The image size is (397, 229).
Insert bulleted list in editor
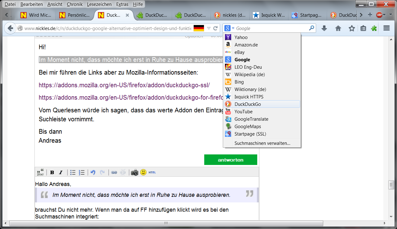[73, 173]
